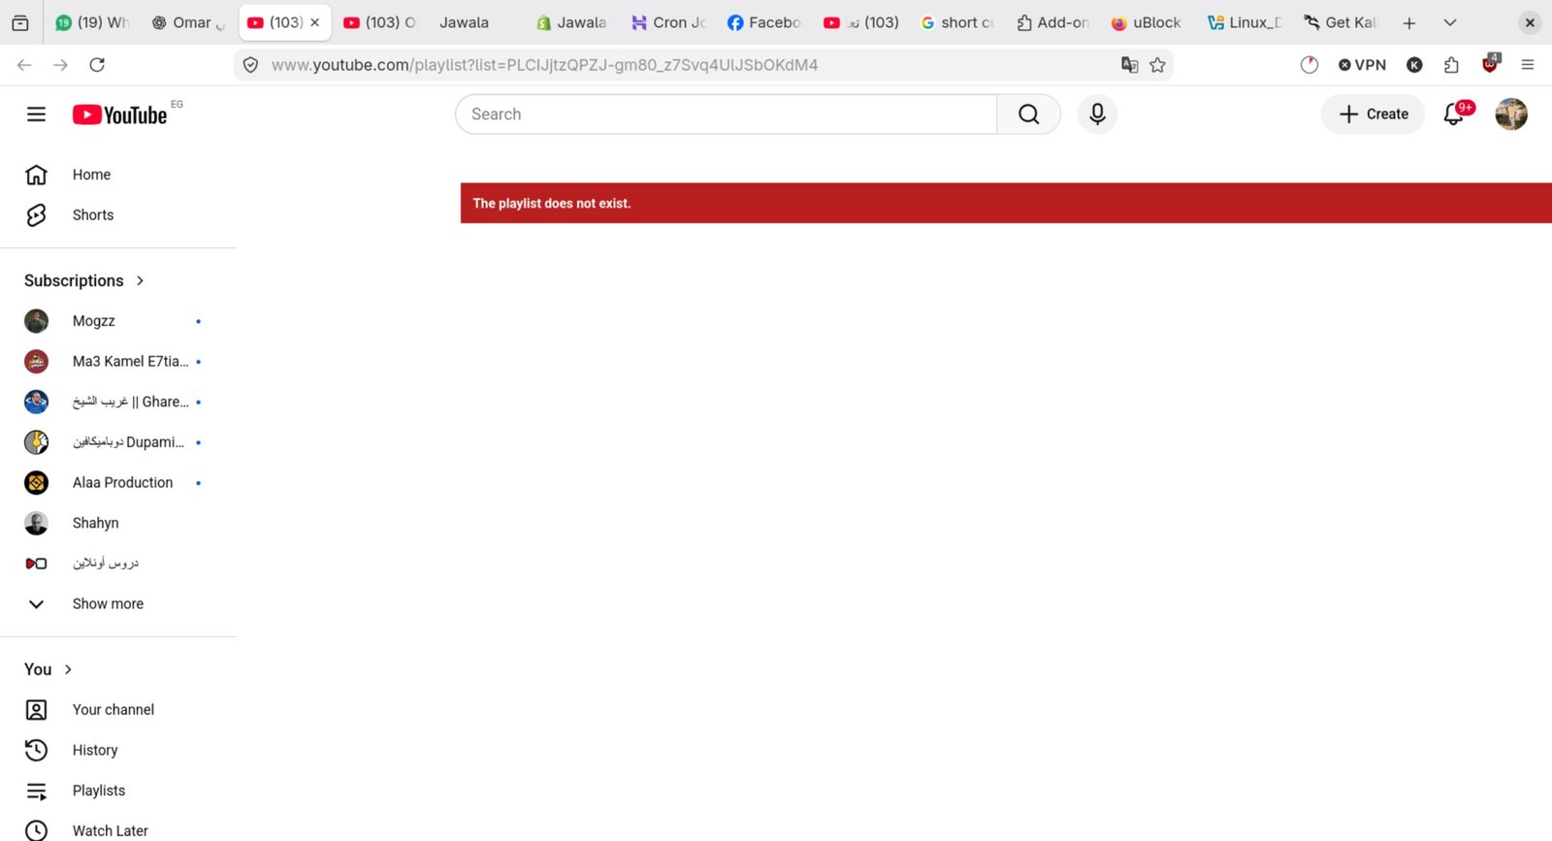1552x841 pixels.
Task: Open the K extension icon
Action: 1414,65
